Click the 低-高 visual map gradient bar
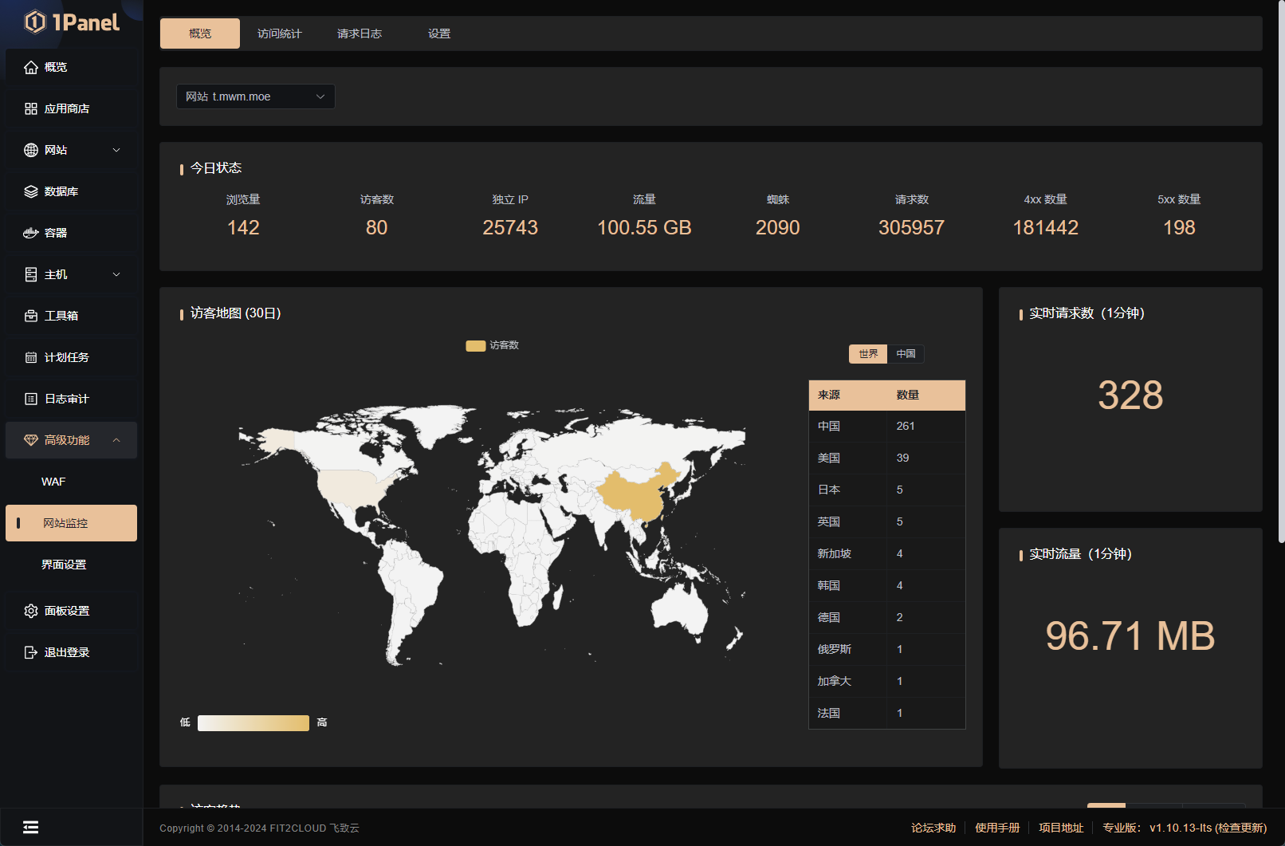The image size is (1285, 846). [x=253, y=722]
